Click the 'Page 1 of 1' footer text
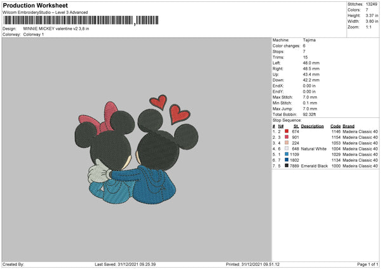Image resolution: width=381 pixels, height=269 pixels. [x=368, y=264]
